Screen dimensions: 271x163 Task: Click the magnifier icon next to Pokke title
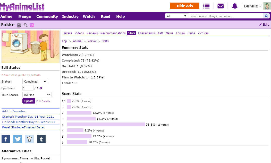(26, 25)
